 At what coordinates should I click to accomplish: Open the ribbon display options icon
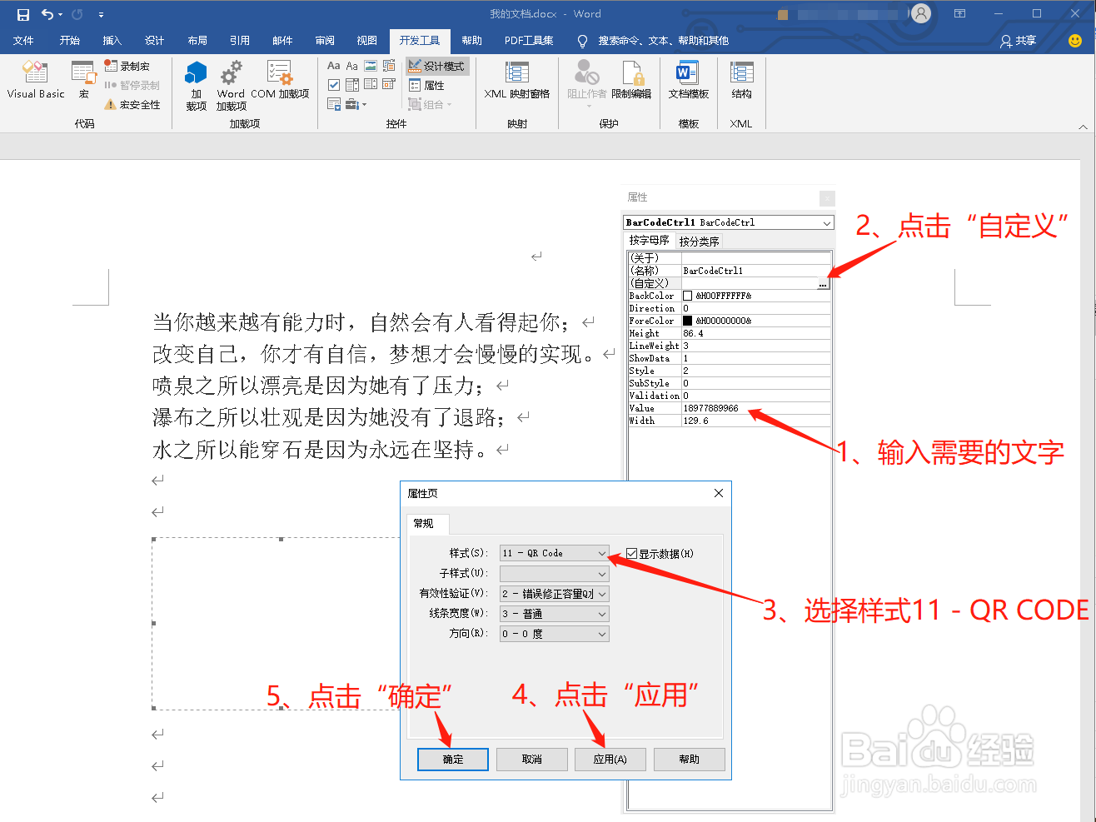click(959, 14)
